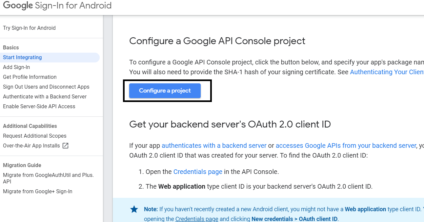Click the star bookmark icon in the note

coord(134,209)
